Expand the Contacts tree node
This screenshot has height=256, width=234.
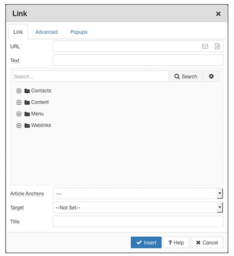(19, 91)
